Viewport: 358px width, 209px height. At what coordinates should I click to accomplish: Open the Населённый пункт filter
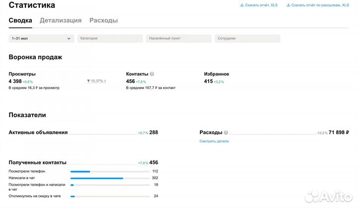[x=179, y=38]
